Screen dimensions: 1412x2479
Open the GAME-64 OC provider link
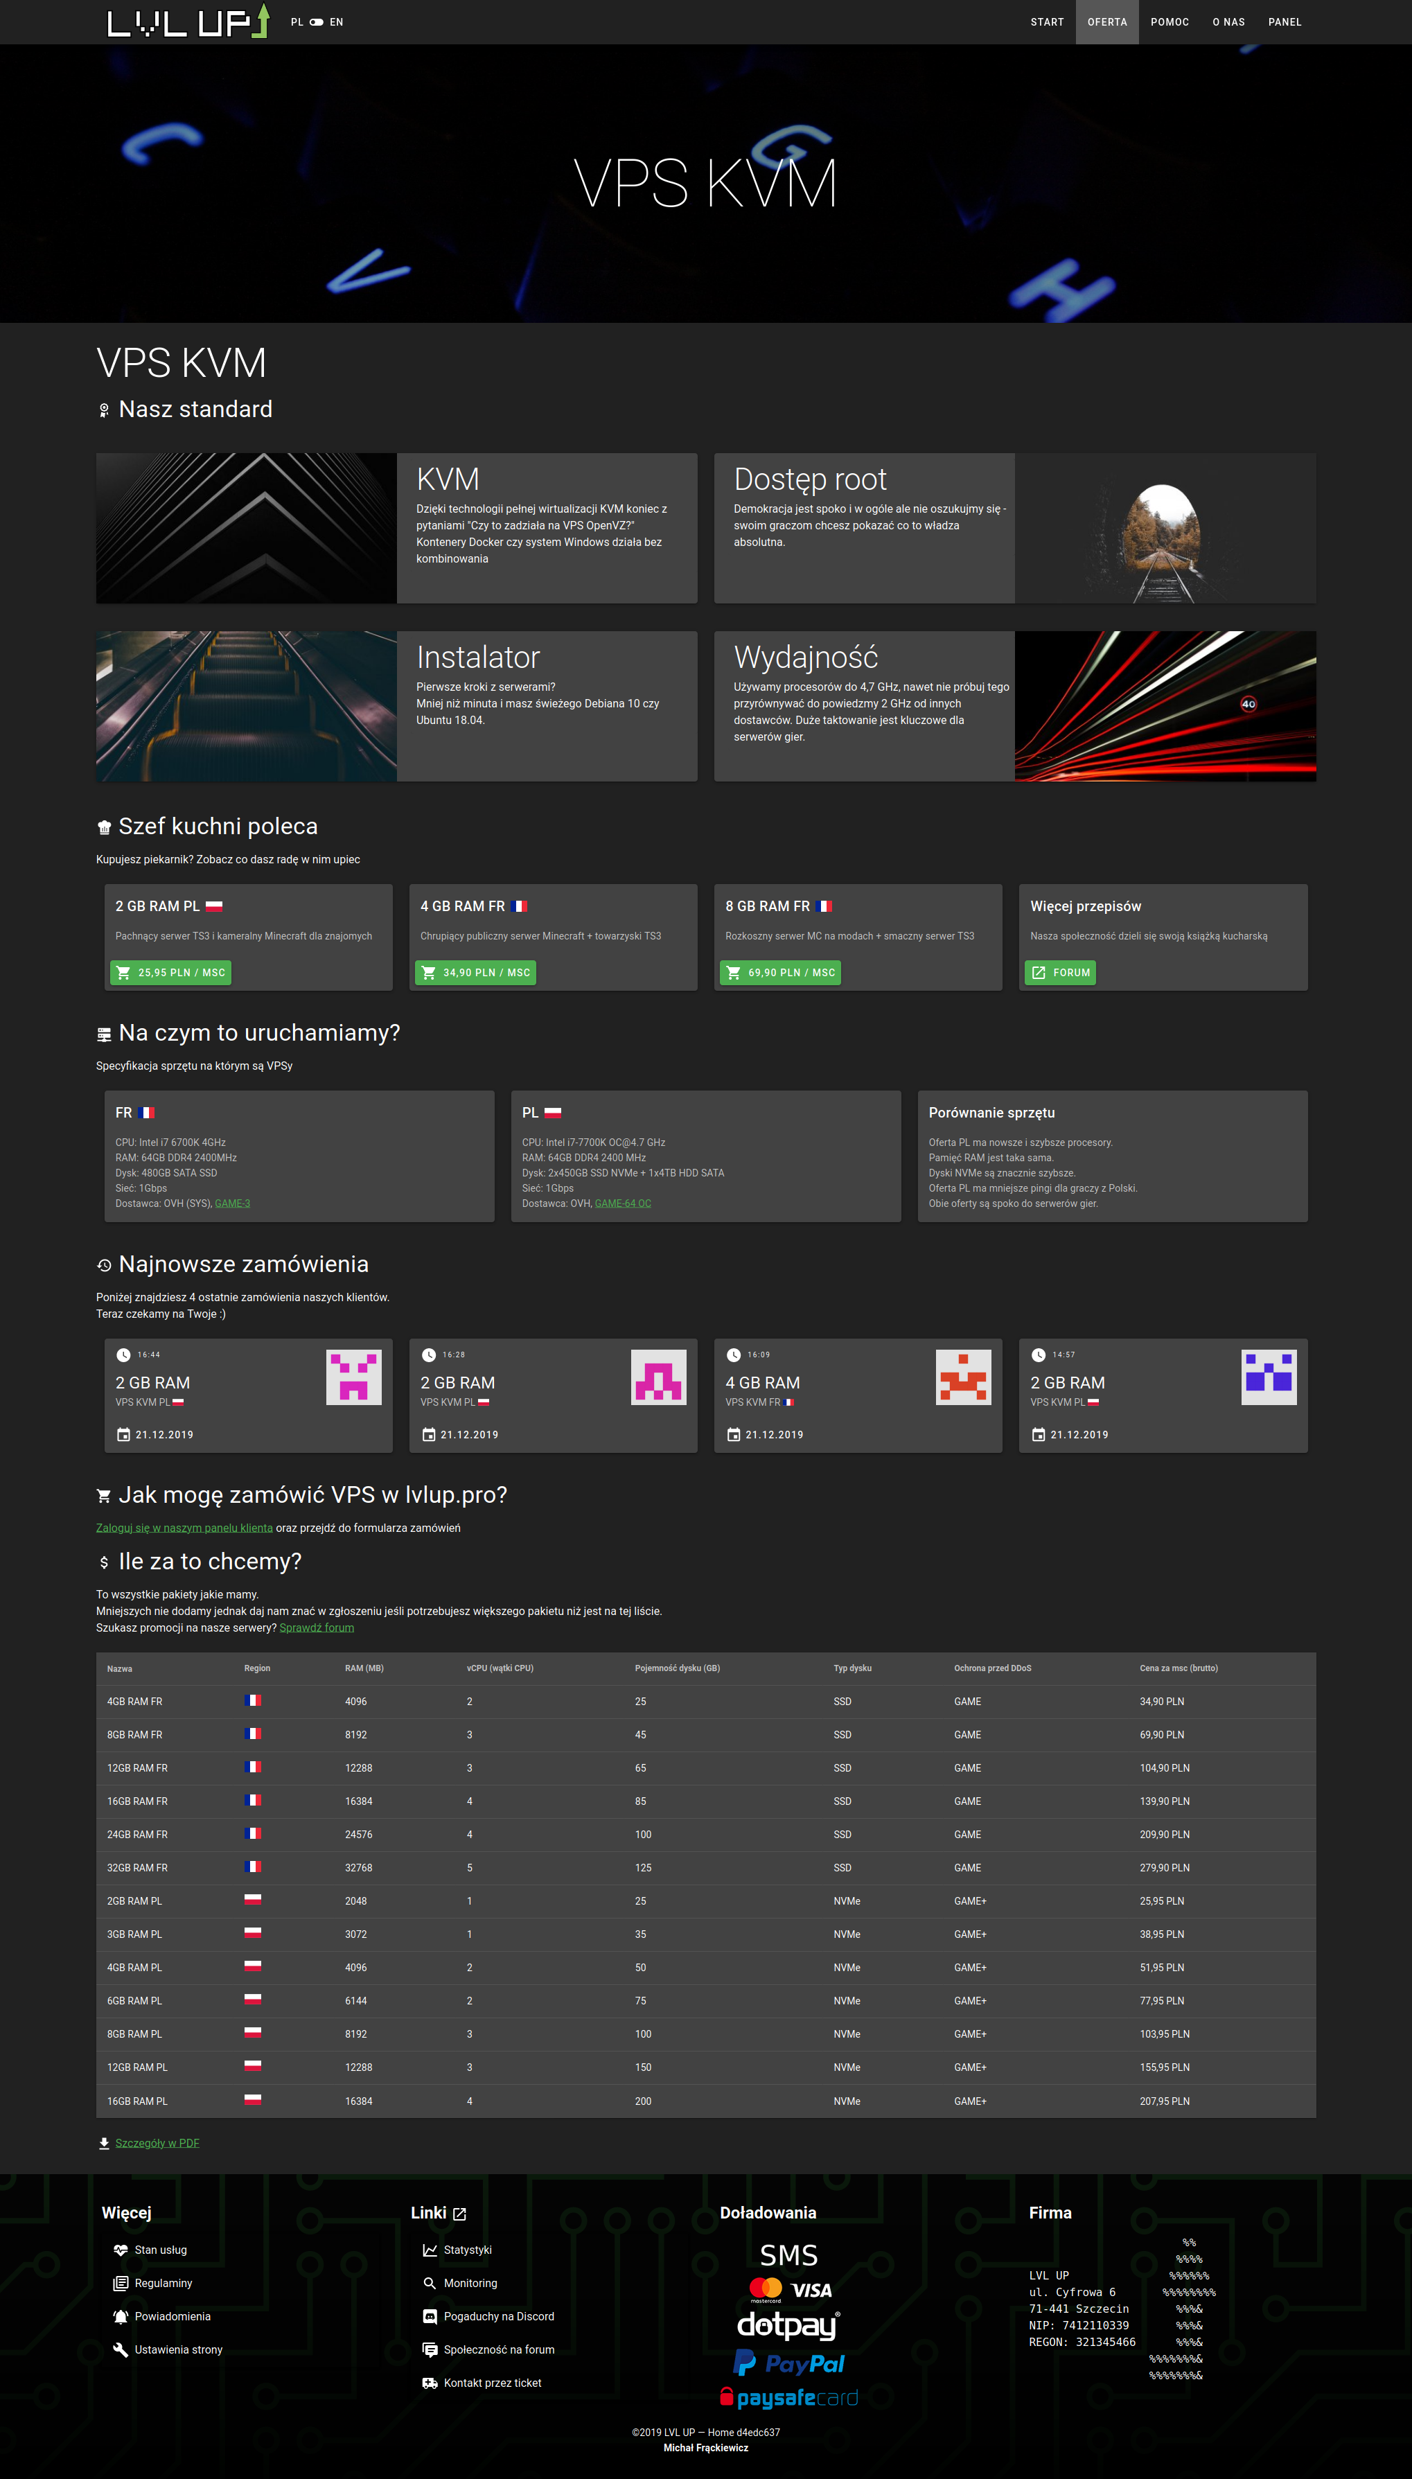click(x=623, y=1203)
